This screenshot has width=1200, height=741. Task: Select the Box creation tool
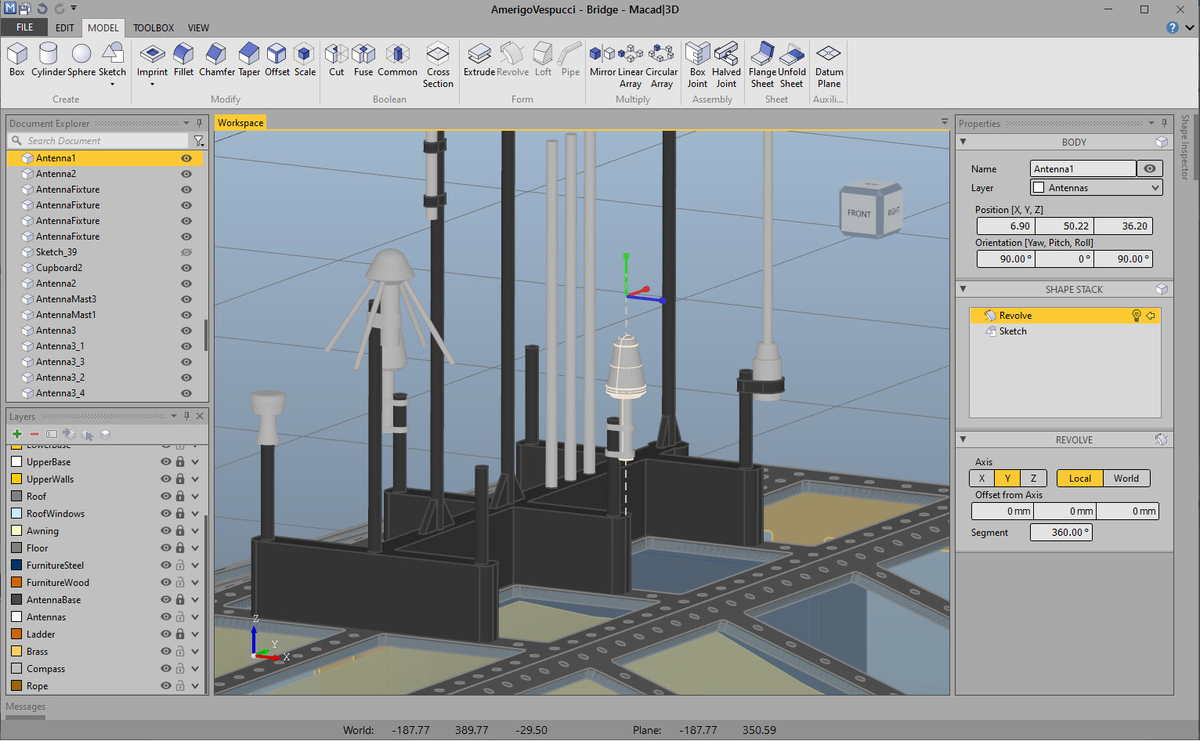tap(17, 60)
